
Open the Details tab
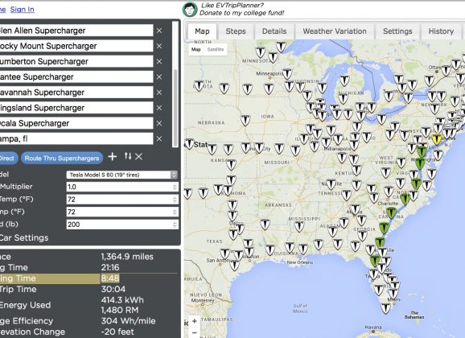tap(274, 31)
